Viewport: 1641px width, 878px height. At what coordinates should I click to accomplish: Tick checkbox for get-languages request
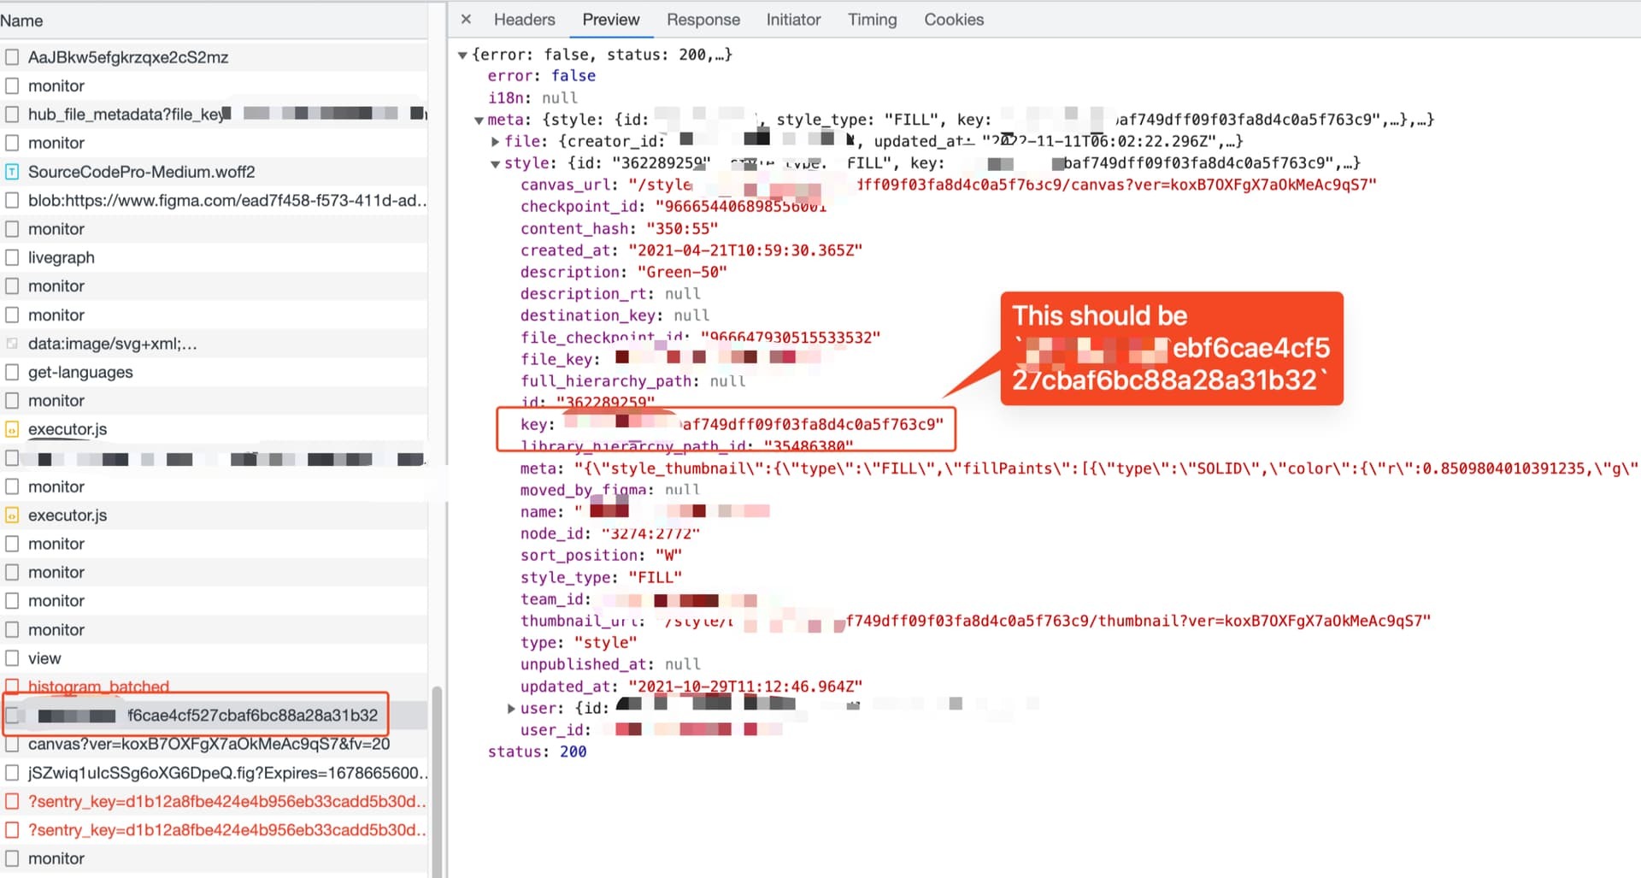(12, 372)
